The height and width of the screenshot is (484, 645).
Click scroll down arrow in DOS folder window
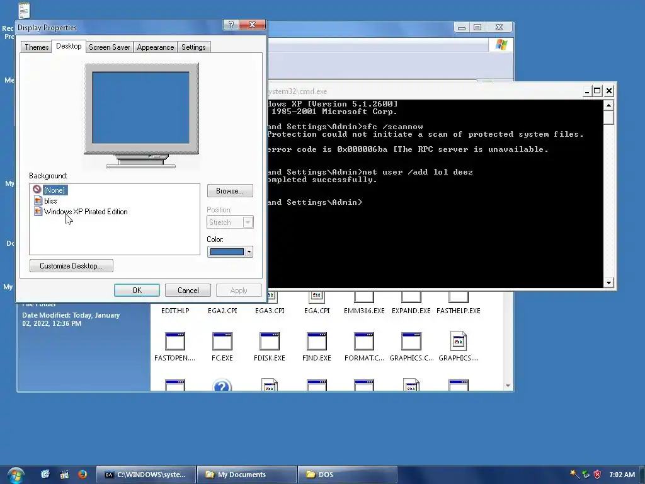point(508,386)
